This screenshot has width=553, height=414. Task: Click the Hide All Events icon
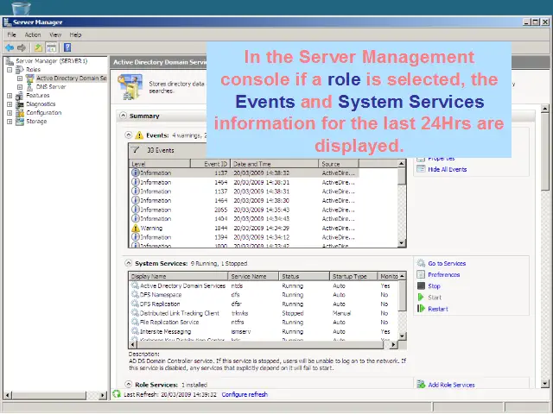point(421,169)
